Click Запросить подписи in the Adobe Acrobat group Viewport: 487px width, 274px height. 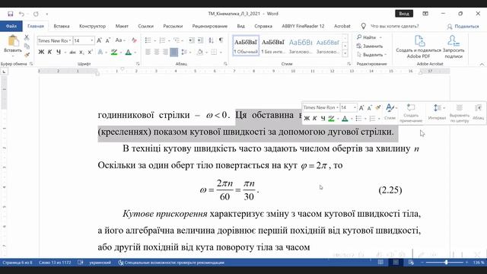pyautogui.click(x=454, y=47)
